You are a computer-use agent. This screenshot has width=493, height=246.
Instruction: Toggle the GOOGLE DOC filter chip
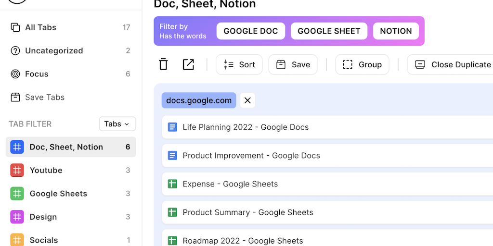[x=251, y=31]
